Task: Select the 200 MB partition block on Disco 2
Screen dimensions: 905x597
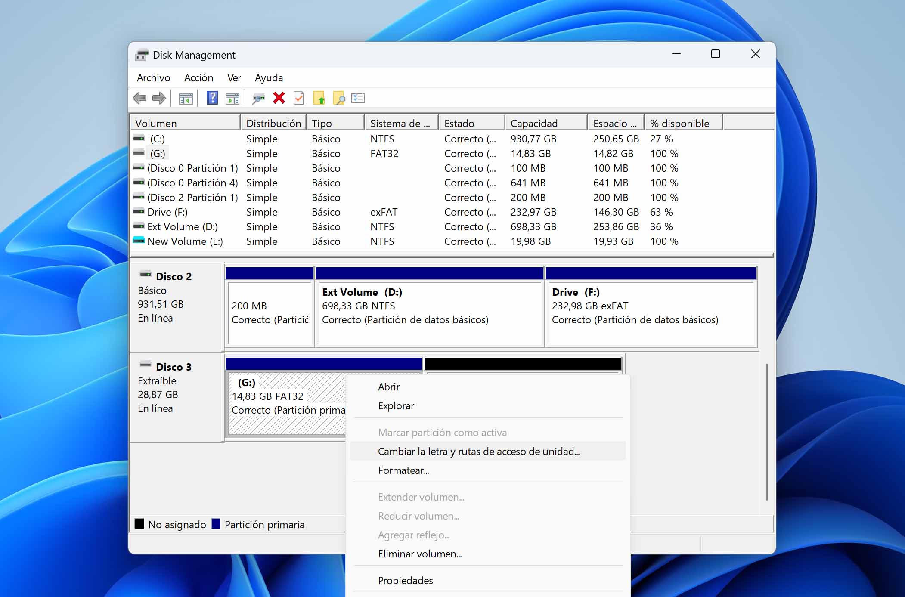Action: [270, 307]
